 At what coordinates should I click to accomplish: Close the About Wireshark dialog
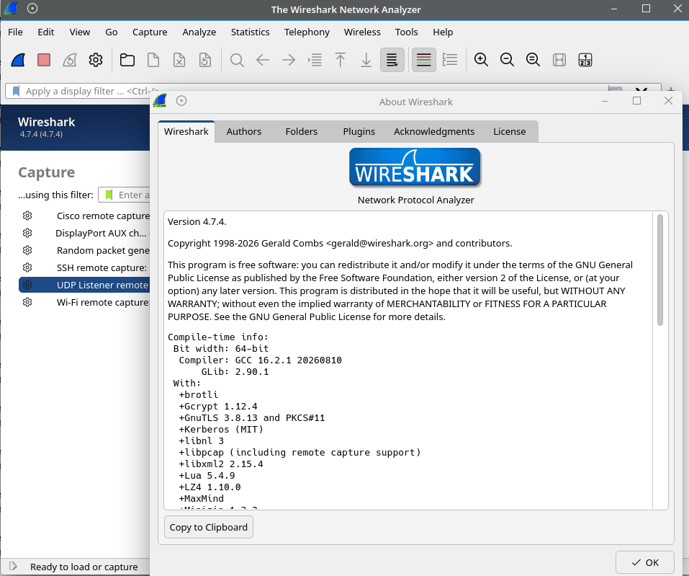click(x=668, y=101)
